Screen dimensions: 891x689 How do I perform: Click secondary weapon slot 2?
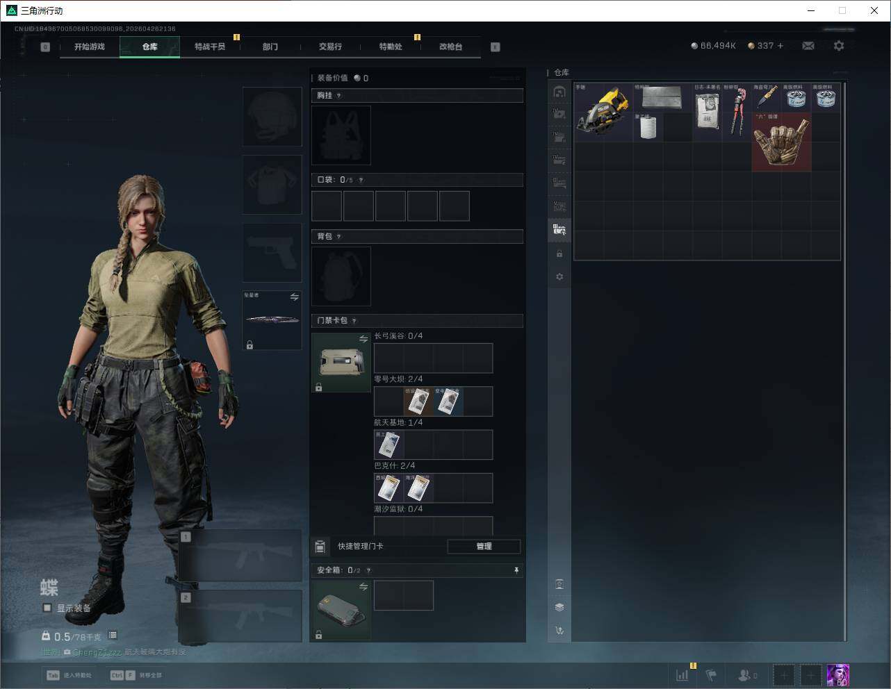240,617
